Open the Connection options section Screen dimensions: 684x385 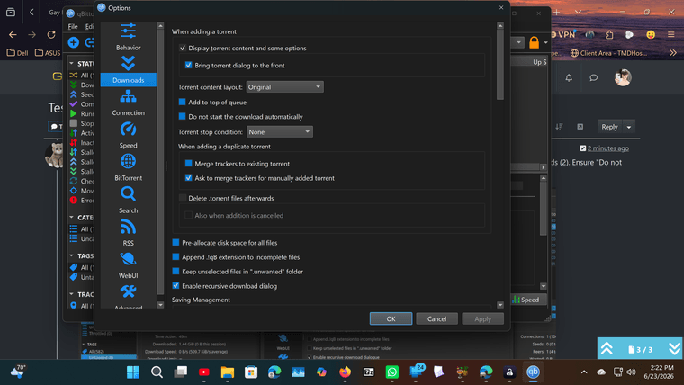pyautogui.click(x=128, y=103)
